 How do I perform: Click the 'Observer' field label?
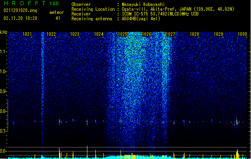tap(81, 4)
